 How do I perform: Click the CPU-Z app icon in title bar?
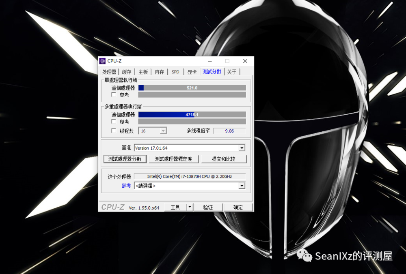[x=103, y=61]
